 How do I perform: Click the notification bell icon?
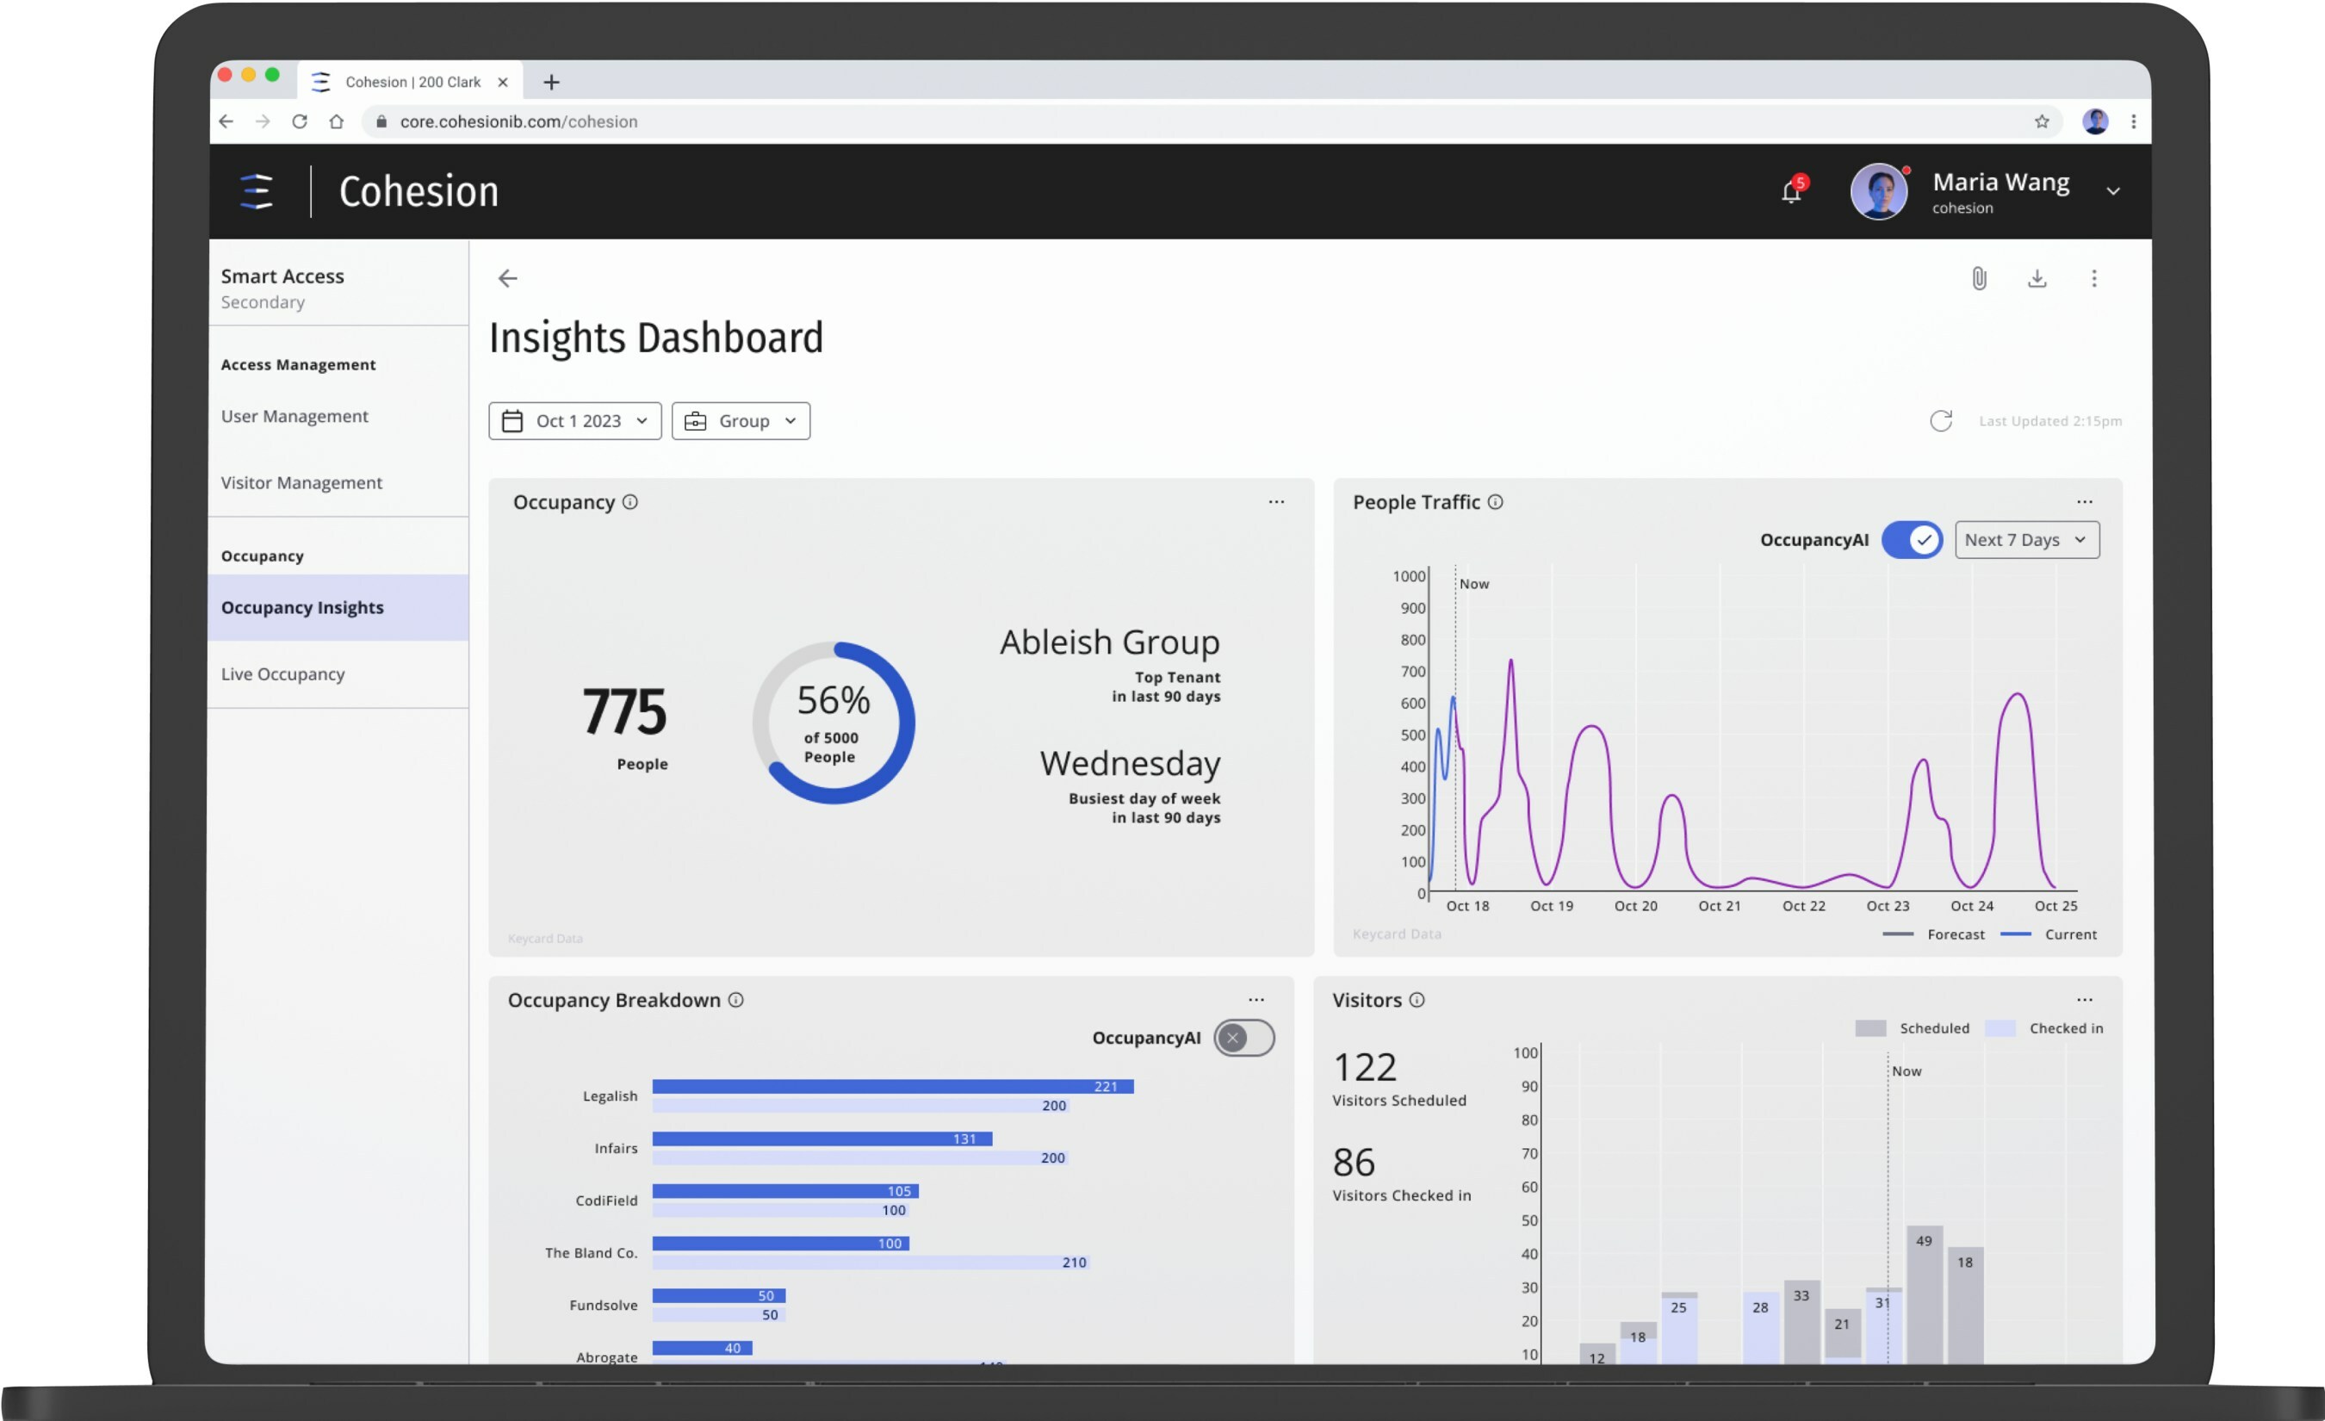click(1790, 193)
